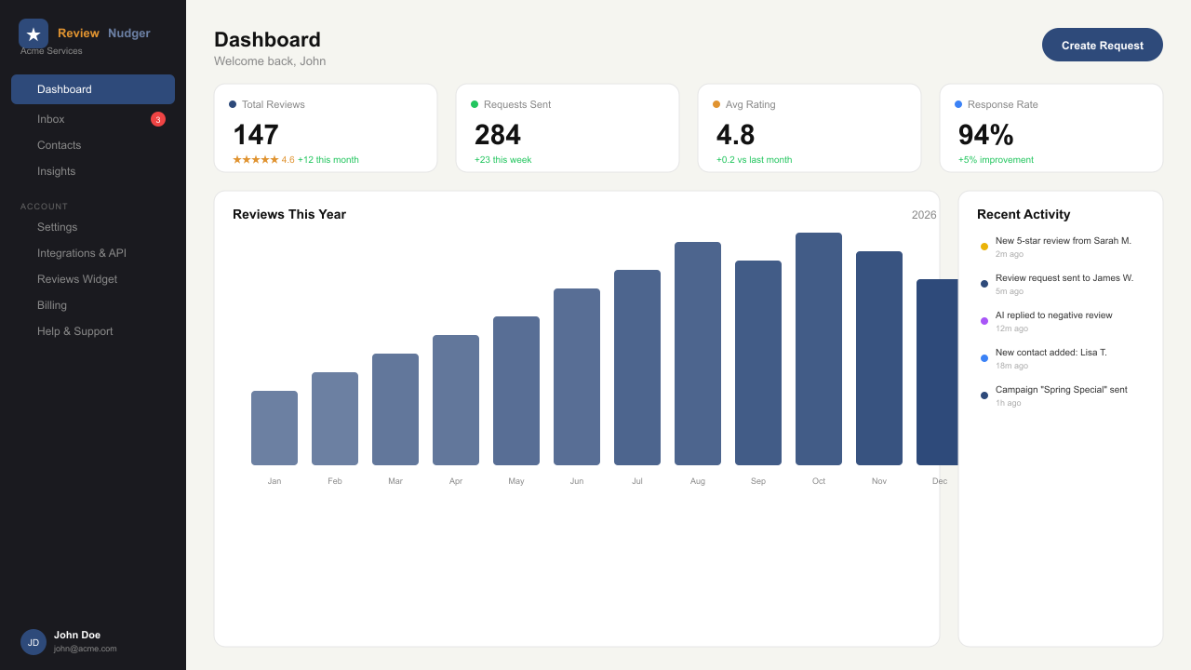
Task: Open Inbox via its red notification badge
Action: (158, 119)
